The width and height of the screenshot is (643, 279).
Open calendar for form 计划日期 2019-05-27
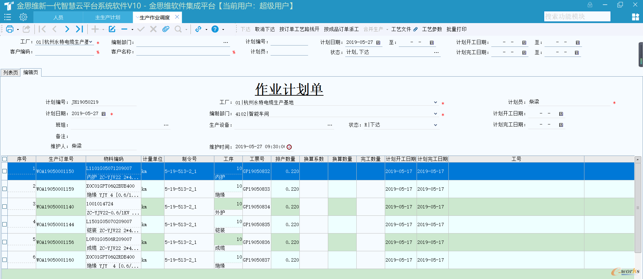click(104, 114)
